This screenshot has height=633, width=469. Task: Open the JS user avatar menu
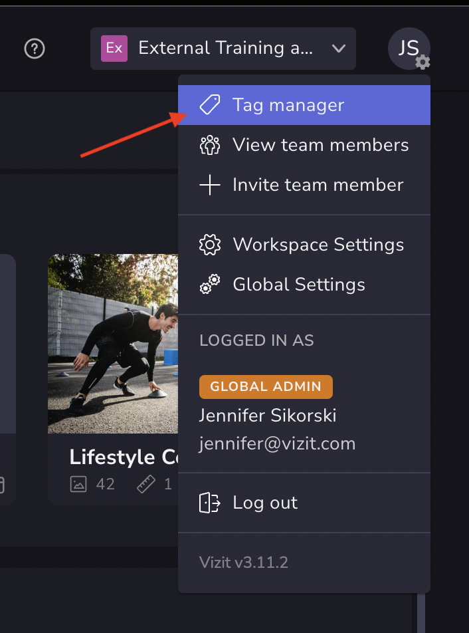click(409, 49)
